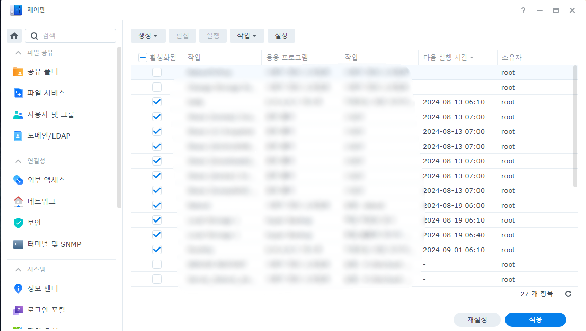
Task: Open 사용자 및 그룹 users icon
Action: pos(18,115)
